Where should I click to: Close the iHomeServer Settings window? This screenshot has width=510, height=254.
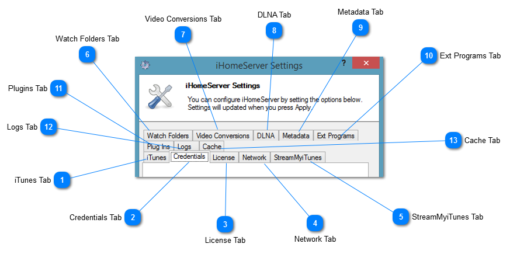[366, 63]
